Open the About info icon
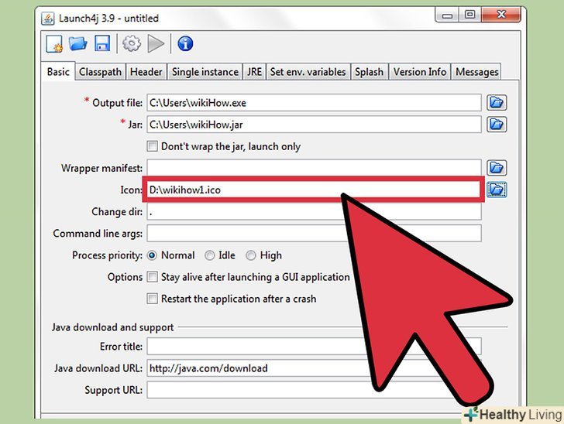Image resolution: width=564 pixels, height=424 pixels. (x=185, y=43)
